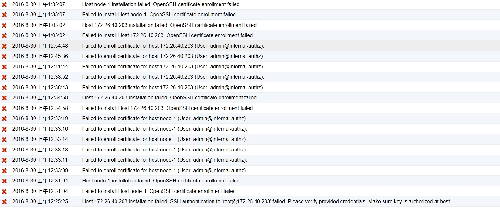Viewport: 500px width, 208px height.
Task: Click the timestamp 2016-8-30 12:33:13
Action: pos(40,150)
